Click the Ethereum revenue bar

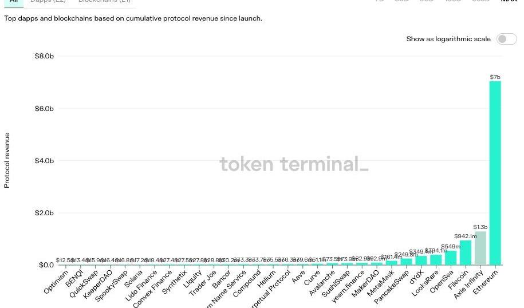pyautogui.click(x=495, y=173)
